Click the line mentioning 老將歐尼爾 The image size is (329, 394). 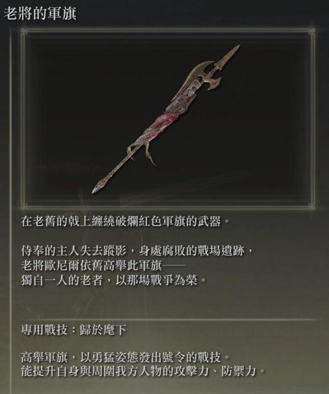[103, 266]
